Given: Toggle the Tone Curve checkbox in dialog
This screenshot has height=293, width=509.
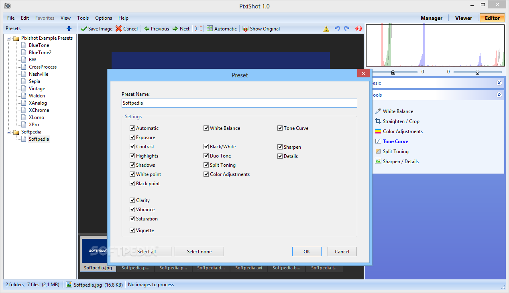Looking at the screenshot, I should pyautogui.click(x=280, y=128).
